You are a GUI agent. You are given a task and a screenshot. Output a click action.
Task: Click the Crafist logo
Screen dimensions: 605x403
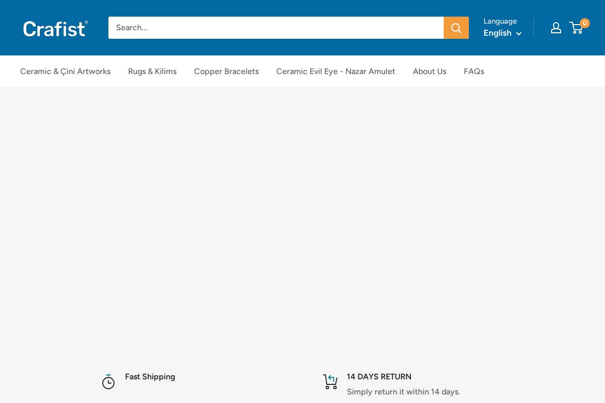click(53, 29)
